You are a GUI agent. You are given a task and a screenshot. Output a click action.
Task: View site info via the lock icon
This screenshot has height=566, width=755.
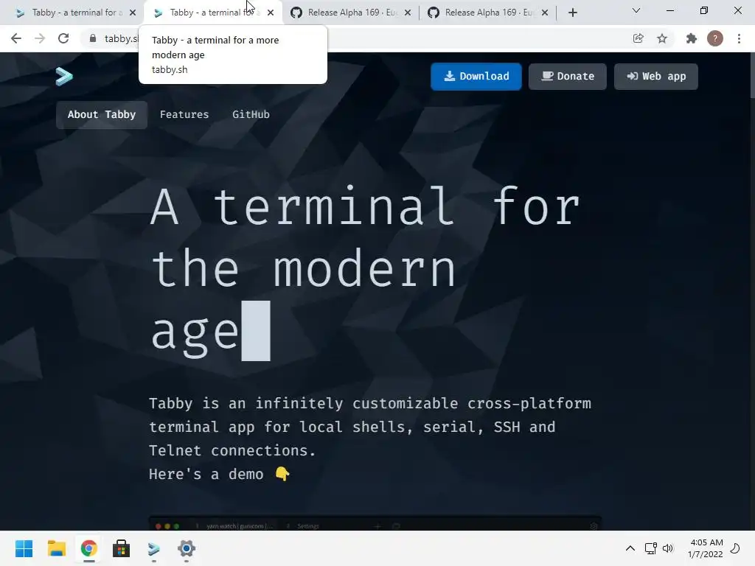[93, 38]
